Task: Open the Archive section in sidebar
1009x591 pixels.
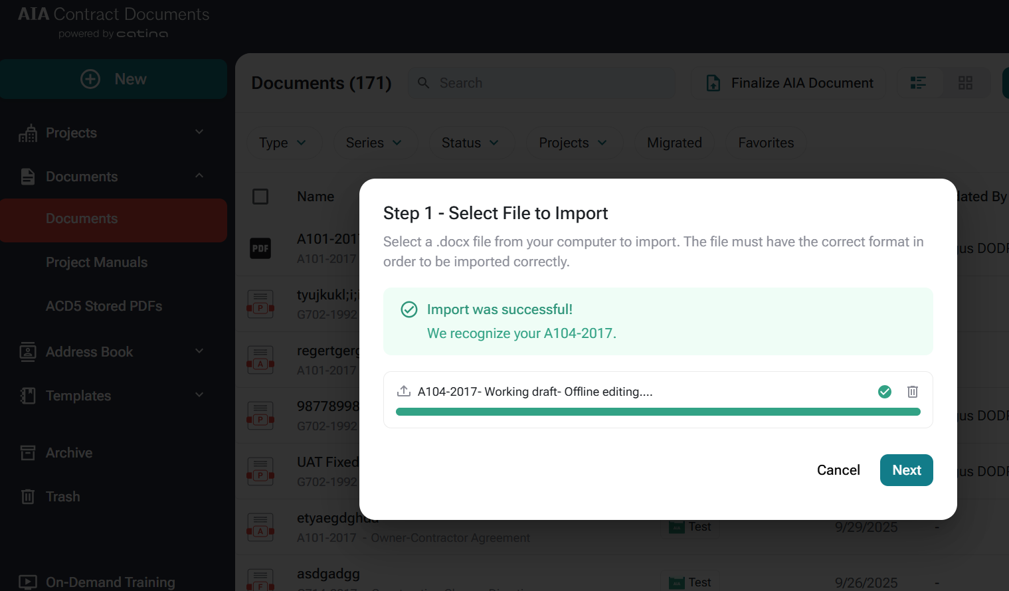Action: (68, 453)
